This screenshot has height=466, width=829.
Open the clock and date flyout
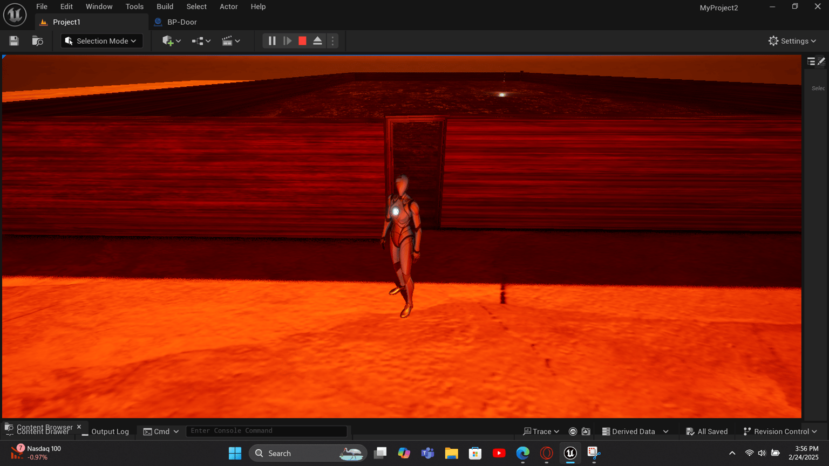tap(804, 453)
